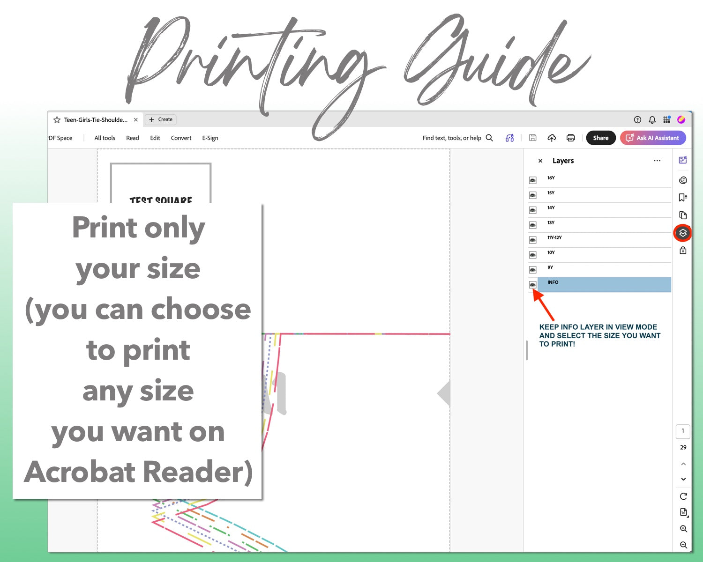Zoom in on the document
Image resolution: width=703 pixels, height=562 pixels.
pos(683,529)
